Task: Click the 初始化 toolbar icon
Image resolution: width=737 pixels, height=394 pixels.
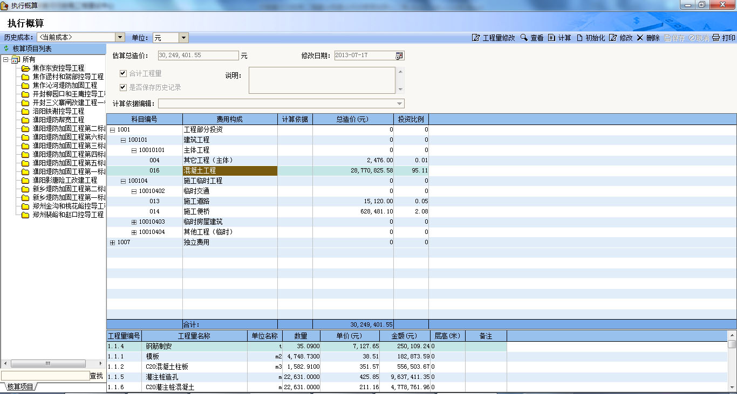Action: click(x=579, y=38)
